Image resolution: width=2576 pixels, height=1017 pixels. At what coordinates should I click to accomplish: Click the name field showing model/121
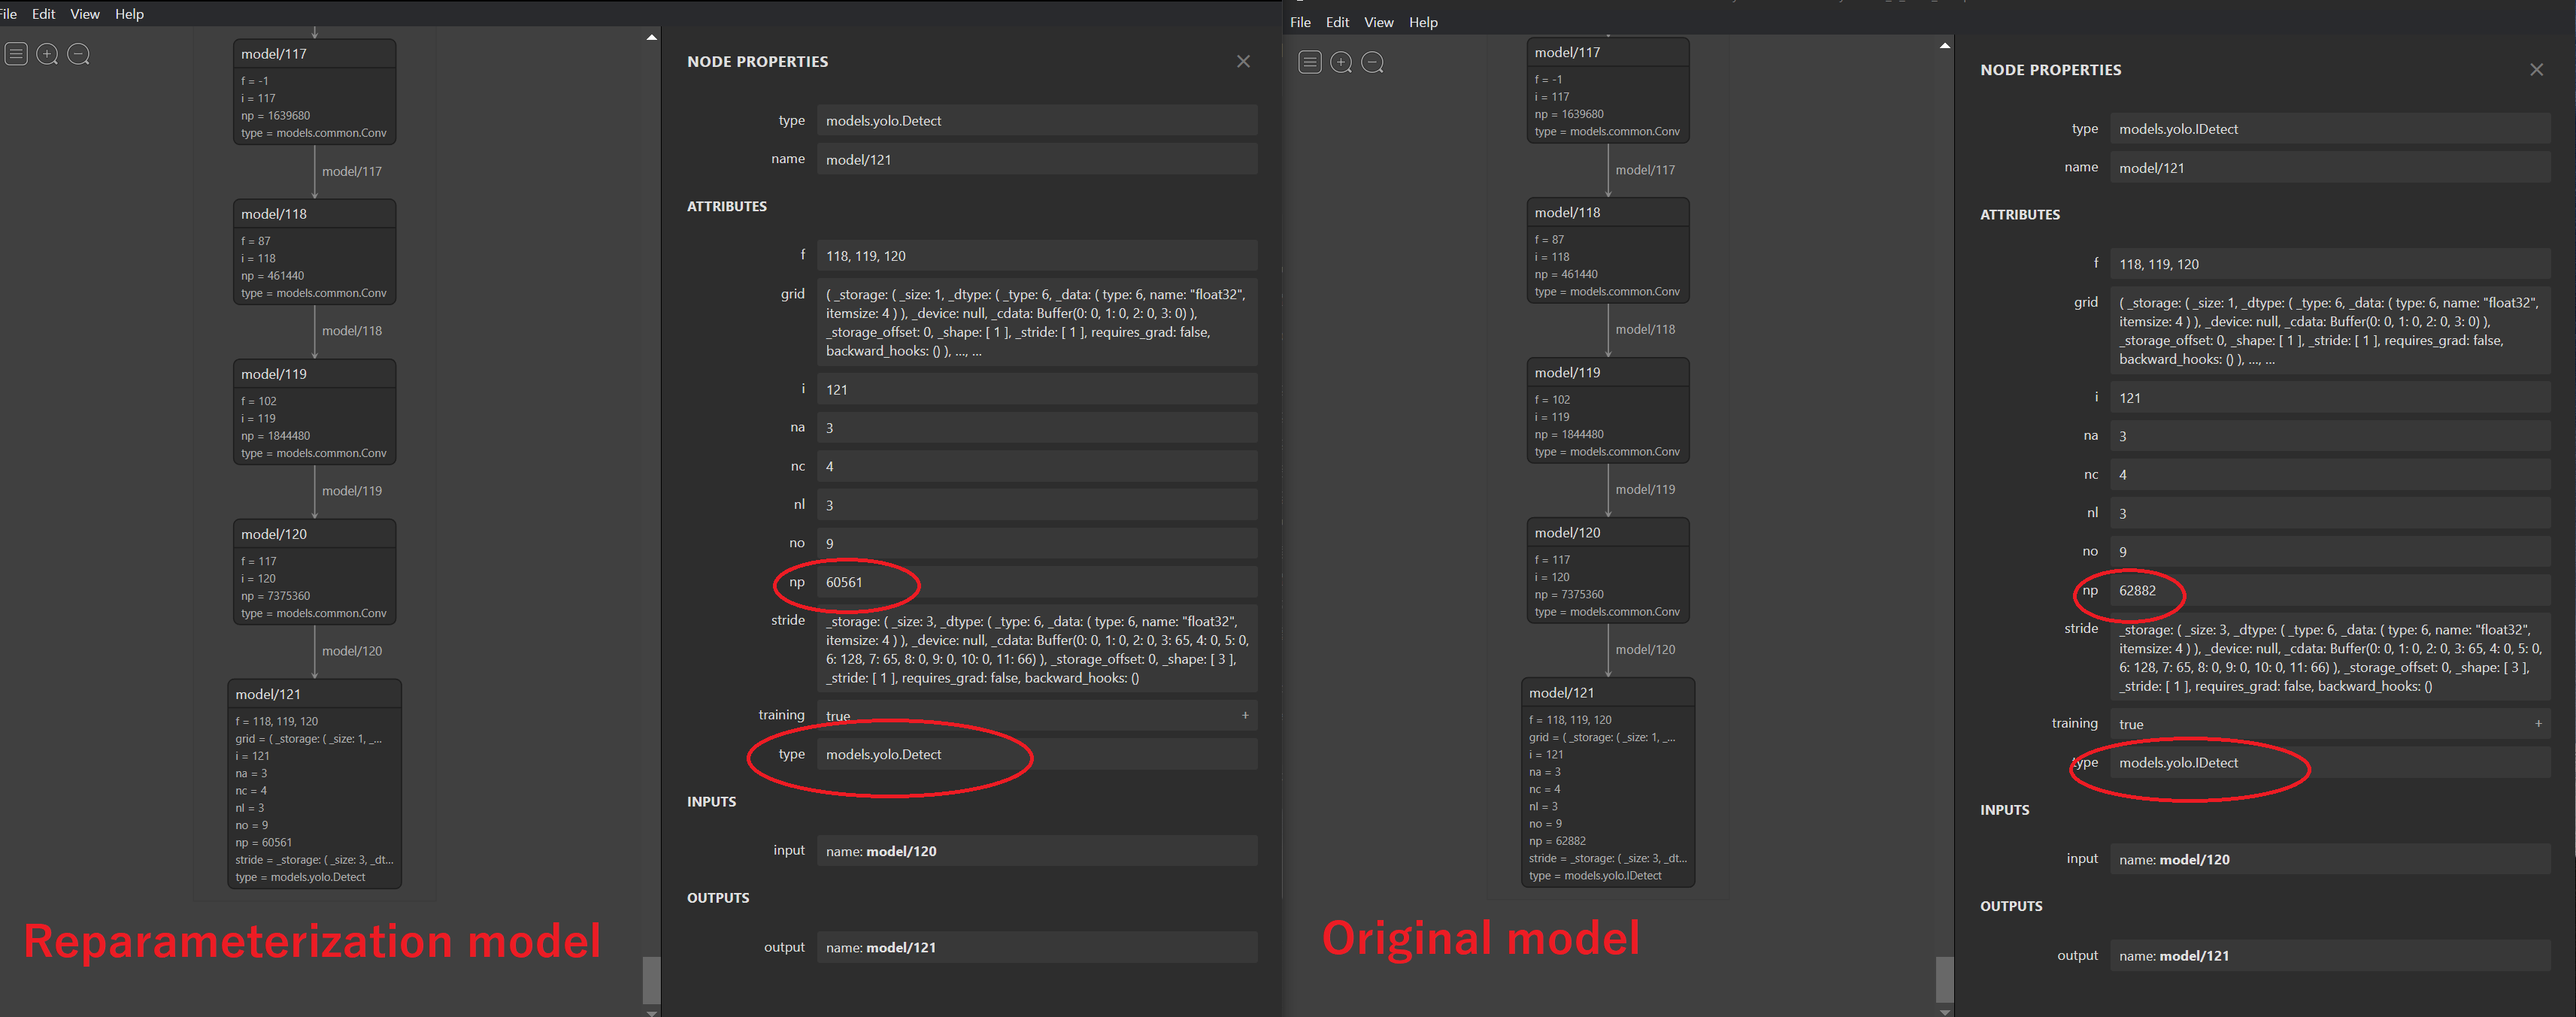pyautogui.click(x=1037, y=159)
